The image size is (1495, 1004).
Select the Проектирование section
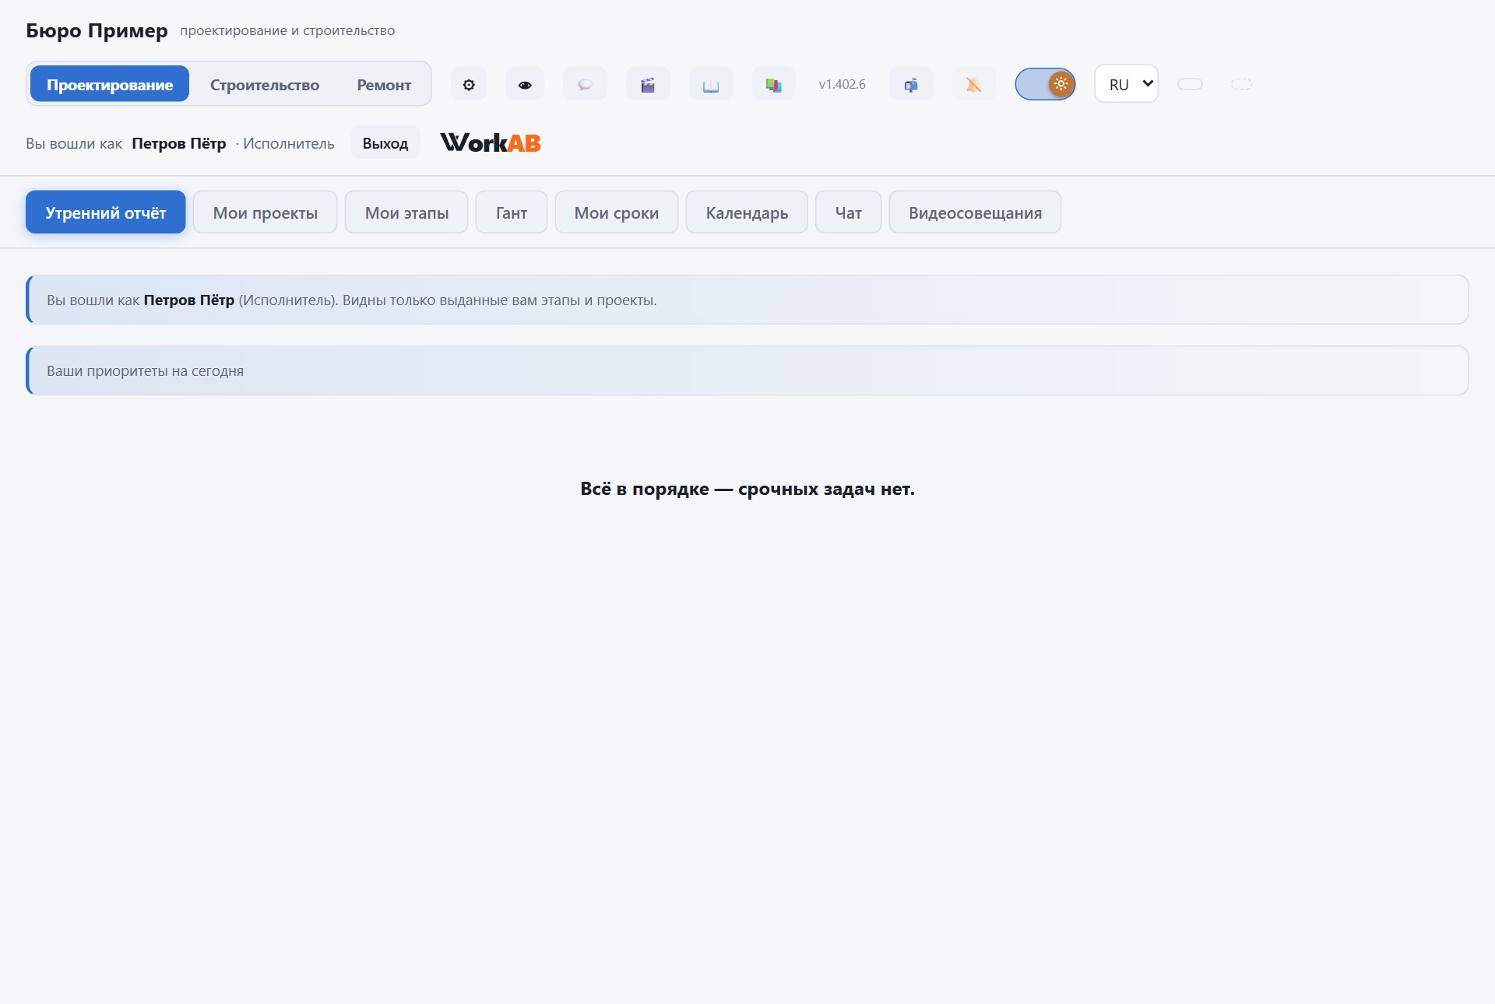pyautogui.click(x=110, y=84)
